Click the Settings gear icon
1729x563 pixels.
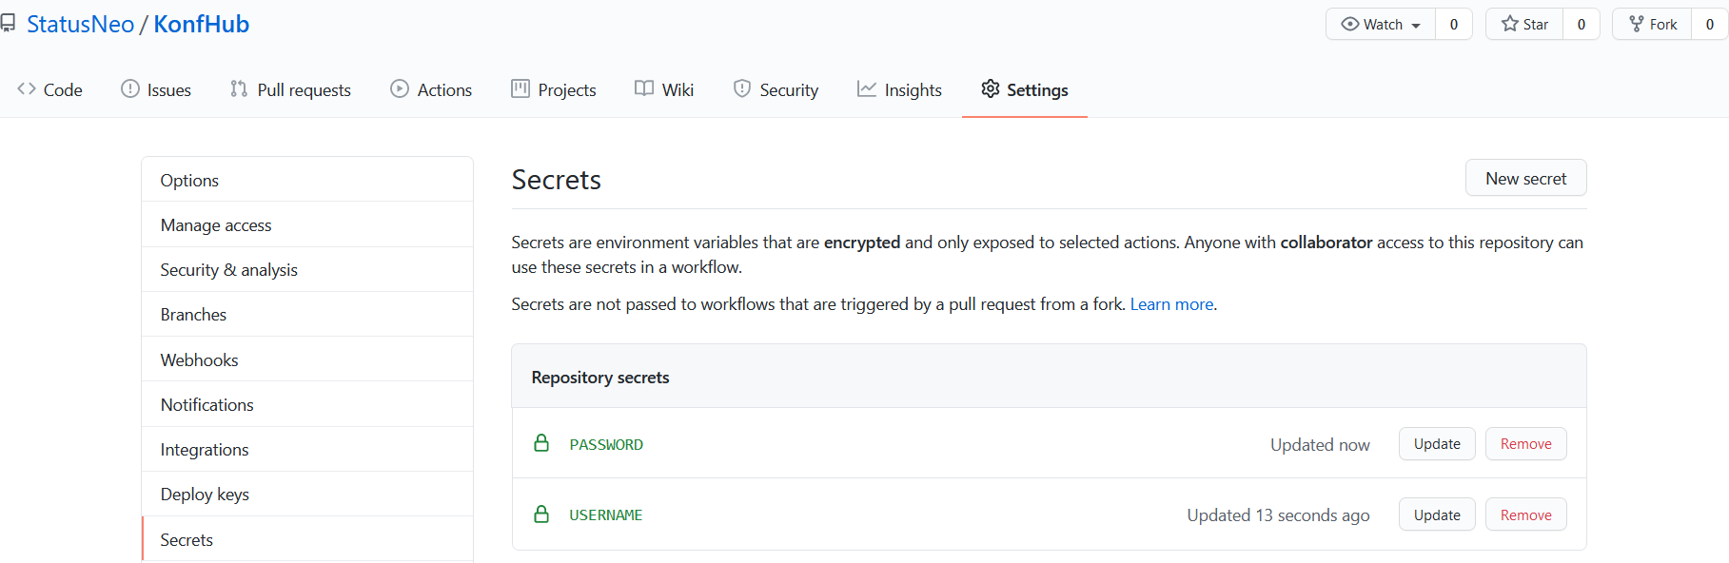[991, 89]
